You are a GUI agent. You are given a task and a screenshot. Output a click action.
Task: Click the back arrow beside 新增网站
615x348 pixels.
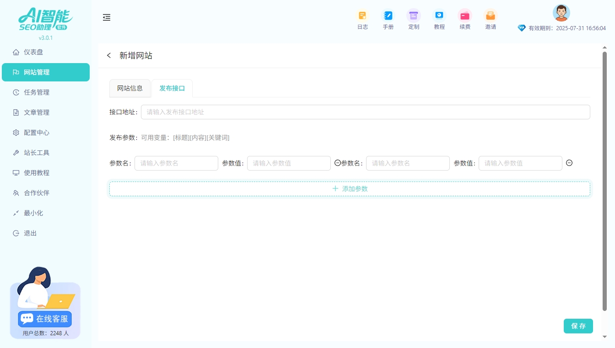(109, 55)
